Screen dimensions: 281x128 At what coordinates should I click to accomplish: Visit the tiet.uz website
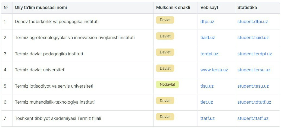click(207, 102)
